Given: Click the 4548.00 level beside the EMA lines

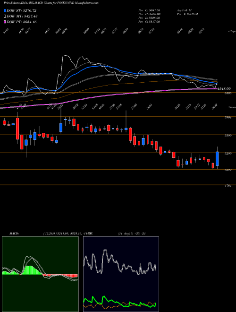Looking at the screenshot, I should pyautogui.click(x=224, y=88).
